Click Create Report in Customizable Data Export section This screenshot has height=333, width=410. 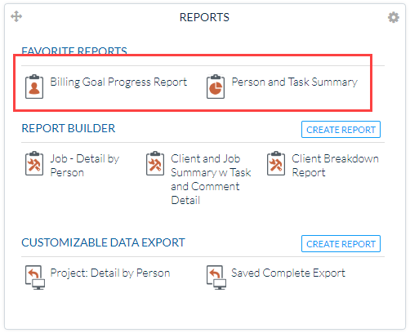[x=341, y=244]
